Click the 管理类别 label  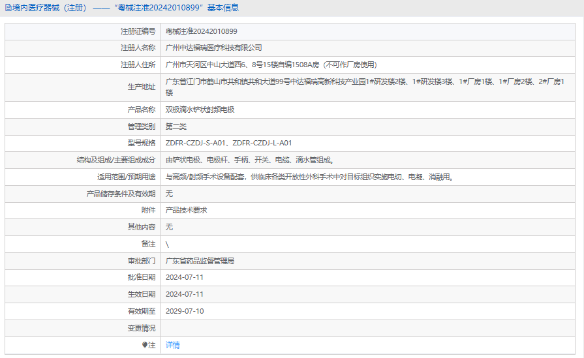(141, 127)
